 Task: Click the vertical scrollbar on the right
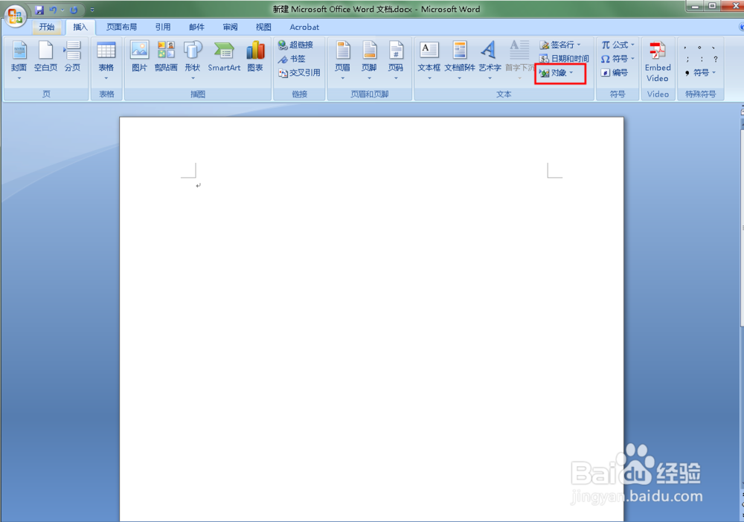pyautogui.click(x=740, y=223)
